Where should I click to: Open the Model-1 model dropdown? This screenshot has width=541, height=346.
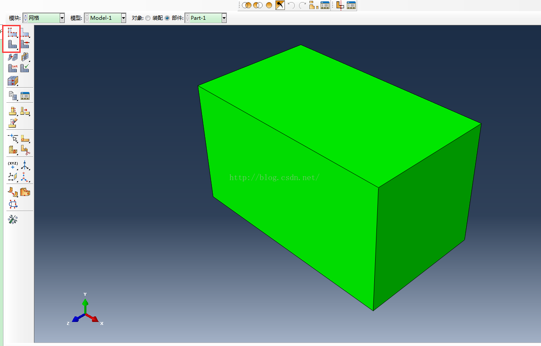pos(124,18)
